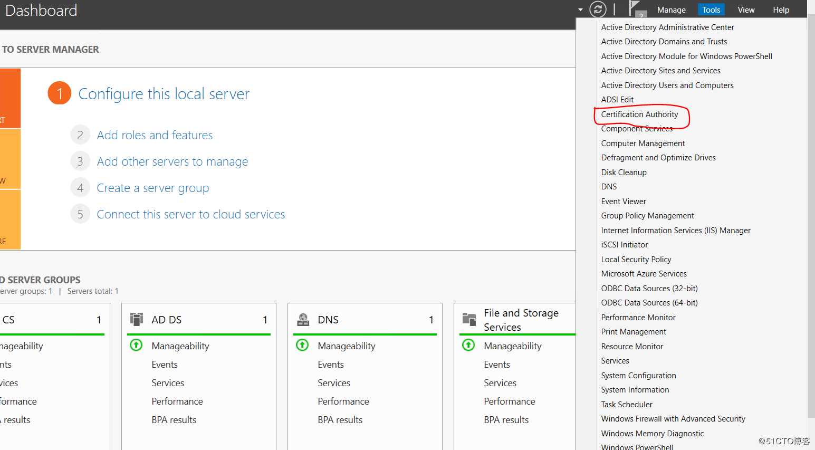Click BPA results in DNS tile
Image resolution: width=815 pixels, height=450 pixels.
click(x=340, y=420)
